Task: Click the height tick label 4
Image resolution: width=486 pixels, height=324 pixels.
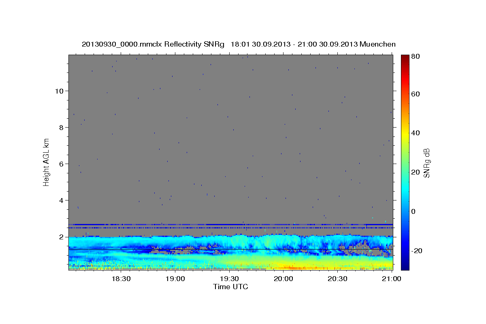Action: pyautogui.click(x=61, y=200)
